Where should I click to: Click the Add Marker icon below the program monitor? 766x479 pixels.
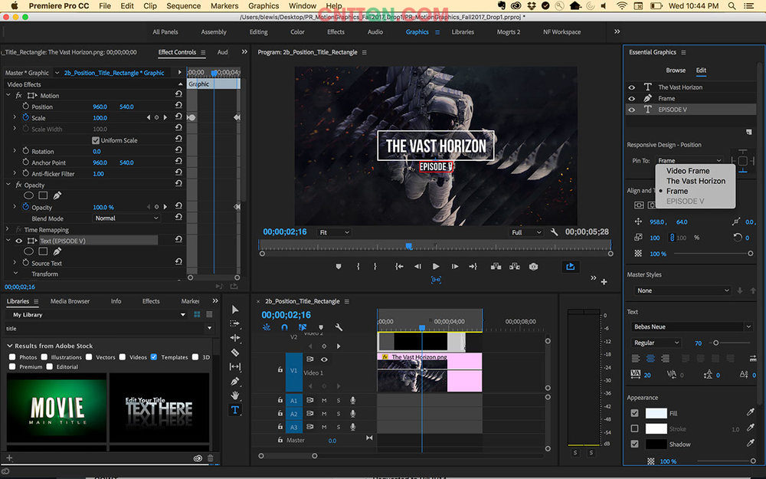339,266
